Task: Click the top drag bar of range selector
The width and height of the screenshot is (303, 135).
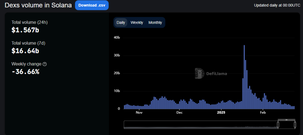Action: 286,120
